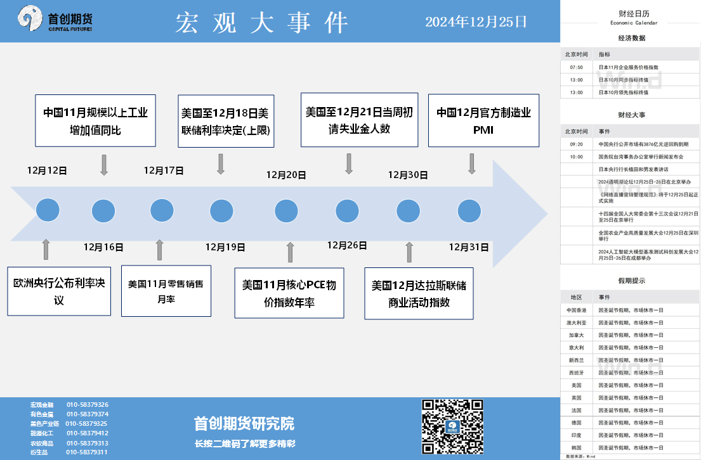Click the 经济数据 section heading
The image size is (701, 460).
point(632,38)
